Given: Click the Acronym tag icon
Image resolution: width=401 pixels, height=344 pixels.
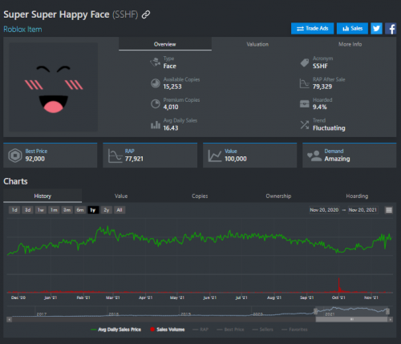Looking at the screenshot, I should click(305, 63).
